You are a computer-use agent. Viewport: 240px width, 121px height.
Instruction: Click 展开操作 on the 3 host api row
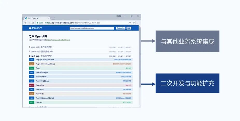[128, 56]
